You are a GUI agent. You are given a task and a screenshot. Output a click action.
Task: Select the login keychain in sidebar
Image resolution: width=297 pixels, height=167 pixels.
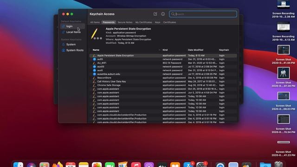[72, 26]
